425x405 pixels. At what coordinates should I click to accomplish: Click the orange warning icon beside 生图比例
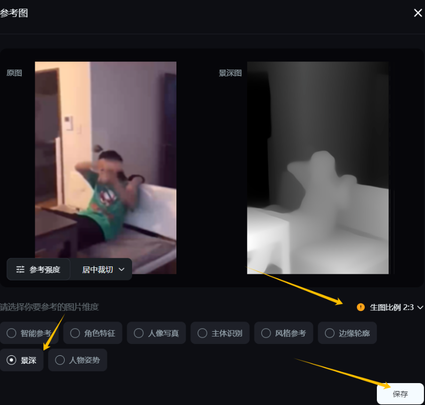[361, 307]
